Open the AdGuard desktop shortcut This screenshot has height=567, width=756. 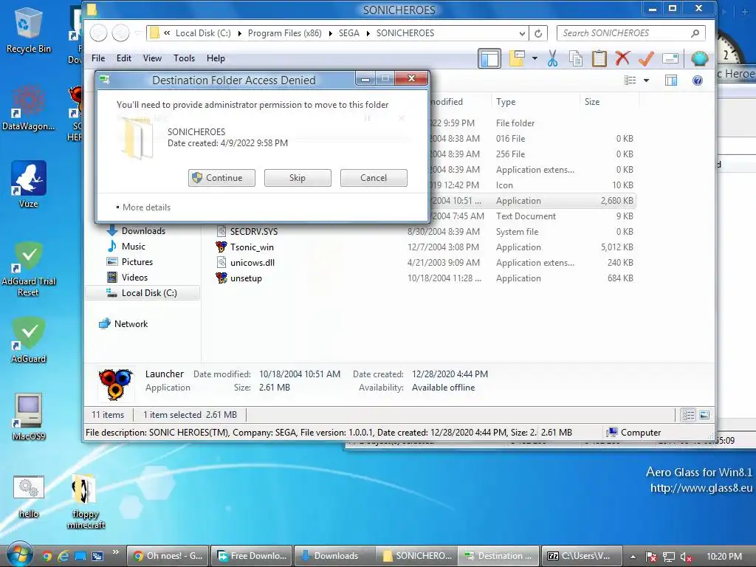tap(29, 340)
